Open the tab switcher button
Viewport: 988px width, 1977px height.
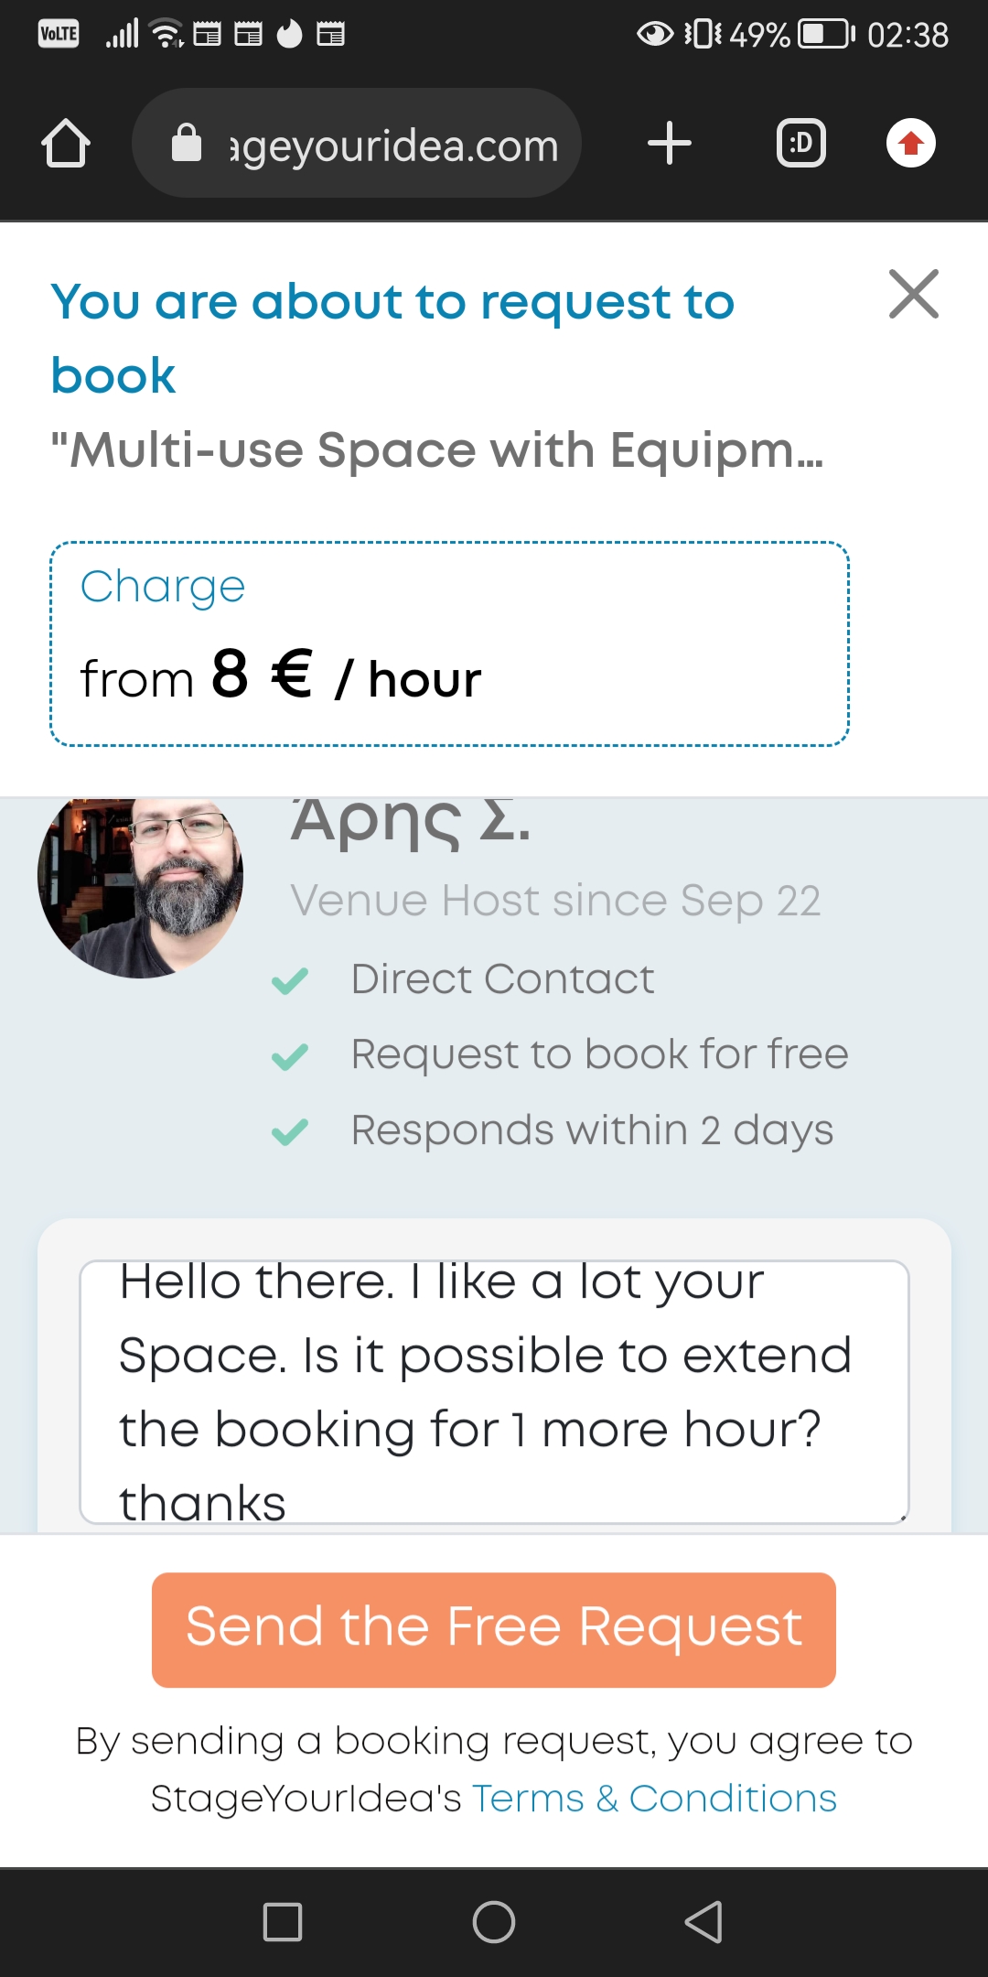coord(800,144)
